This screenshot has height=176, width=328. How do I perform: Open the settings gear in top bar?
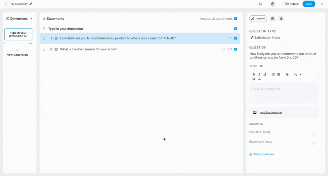click(273, 4)
